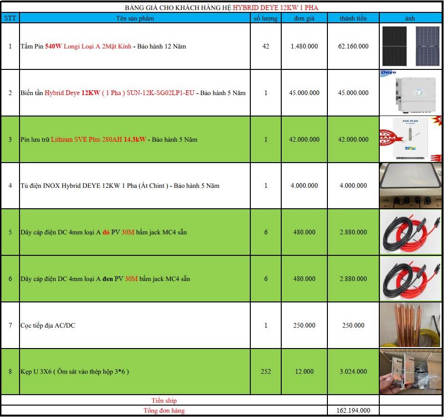Select unit price '480.000' in row 5
The height and width of the screenshot is (417, 444).
[304, 232]
